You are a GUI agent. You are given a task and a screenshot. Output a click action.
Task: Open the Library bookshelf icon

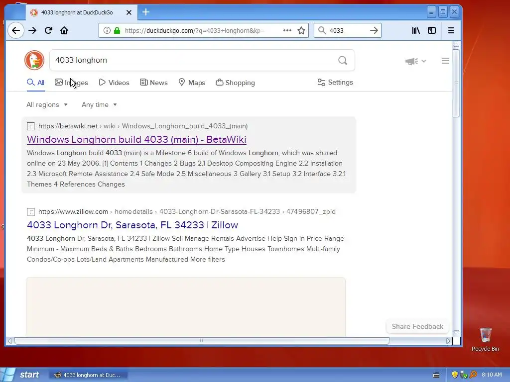point(416,30)
